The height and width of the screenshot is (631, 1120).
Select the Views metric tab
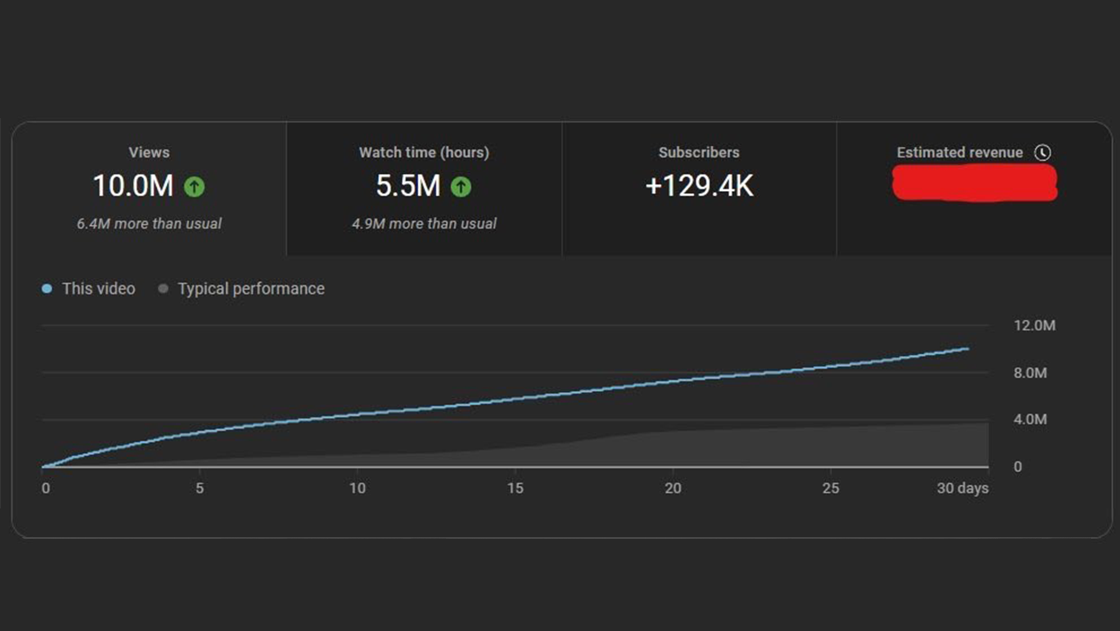point(149,189)
